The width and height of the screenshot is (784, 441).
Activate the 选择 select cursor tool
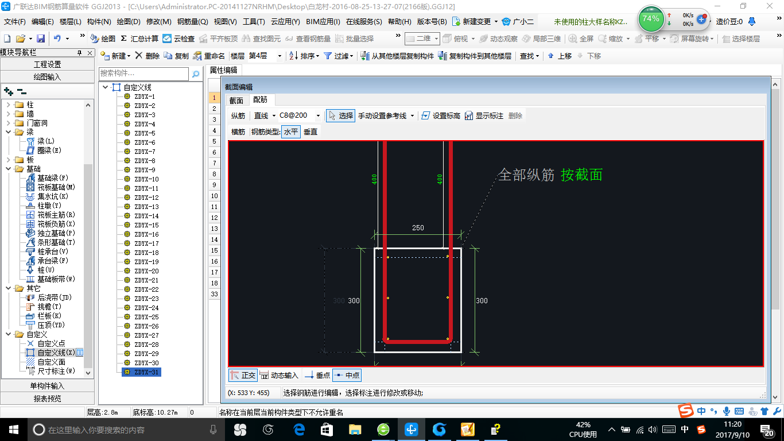(x=340, y=115)
